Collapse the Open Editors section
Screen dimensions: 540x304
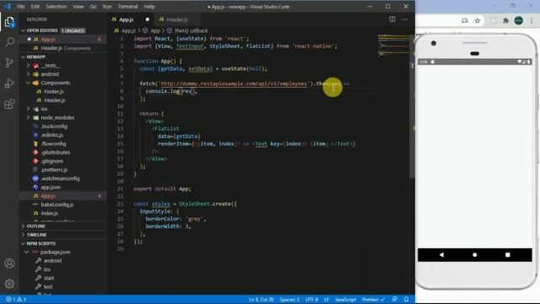(23, 30)
